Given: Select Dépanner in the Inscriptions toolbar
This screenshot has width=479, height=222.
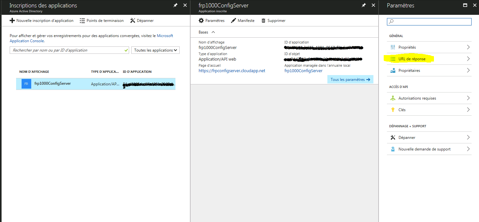Looking at the screenshot, I should tap(145, 21).
